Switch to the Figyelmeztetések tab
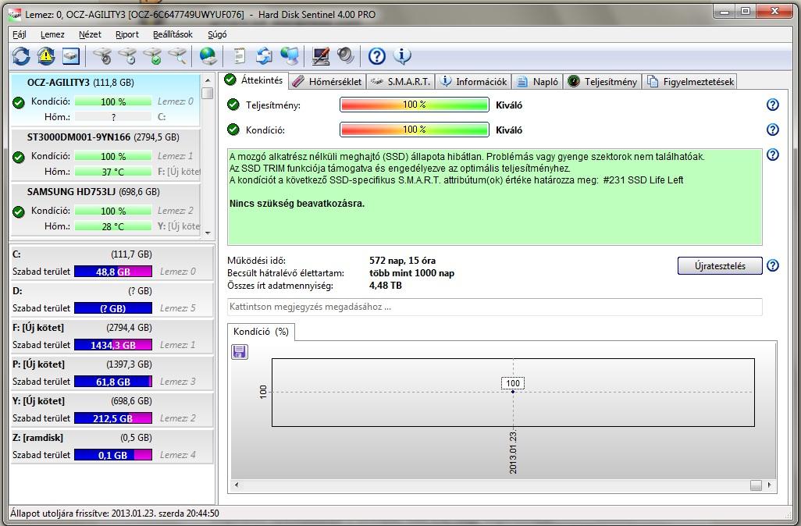Image resolution: width=801 pixels, height=526 pixels. click(x=690, y=82)
